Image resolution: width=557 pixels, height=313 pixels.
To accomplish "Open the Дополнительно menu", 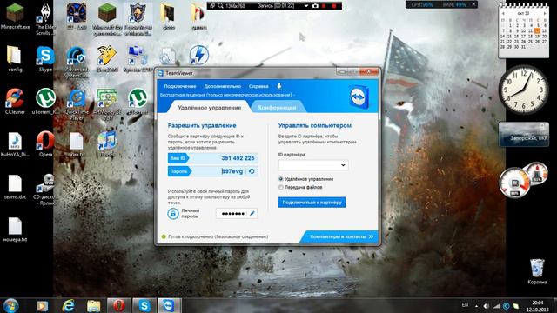I will [223, 86].
